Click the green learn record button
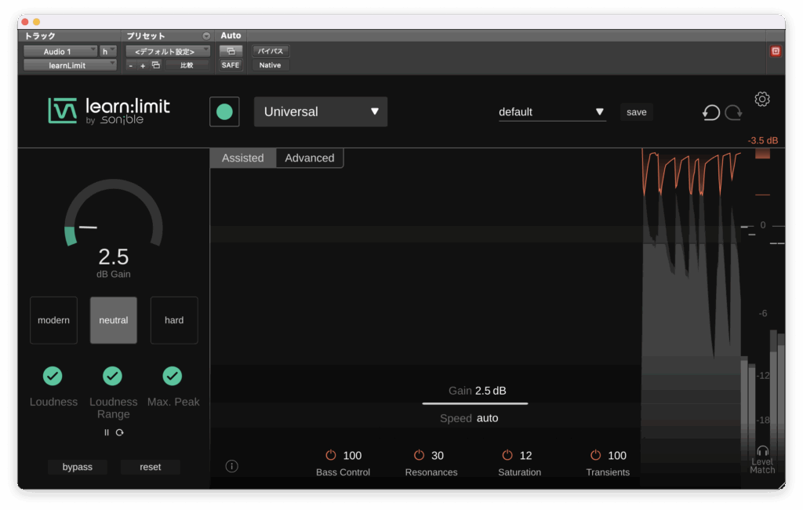 click(x=224, y=111)
